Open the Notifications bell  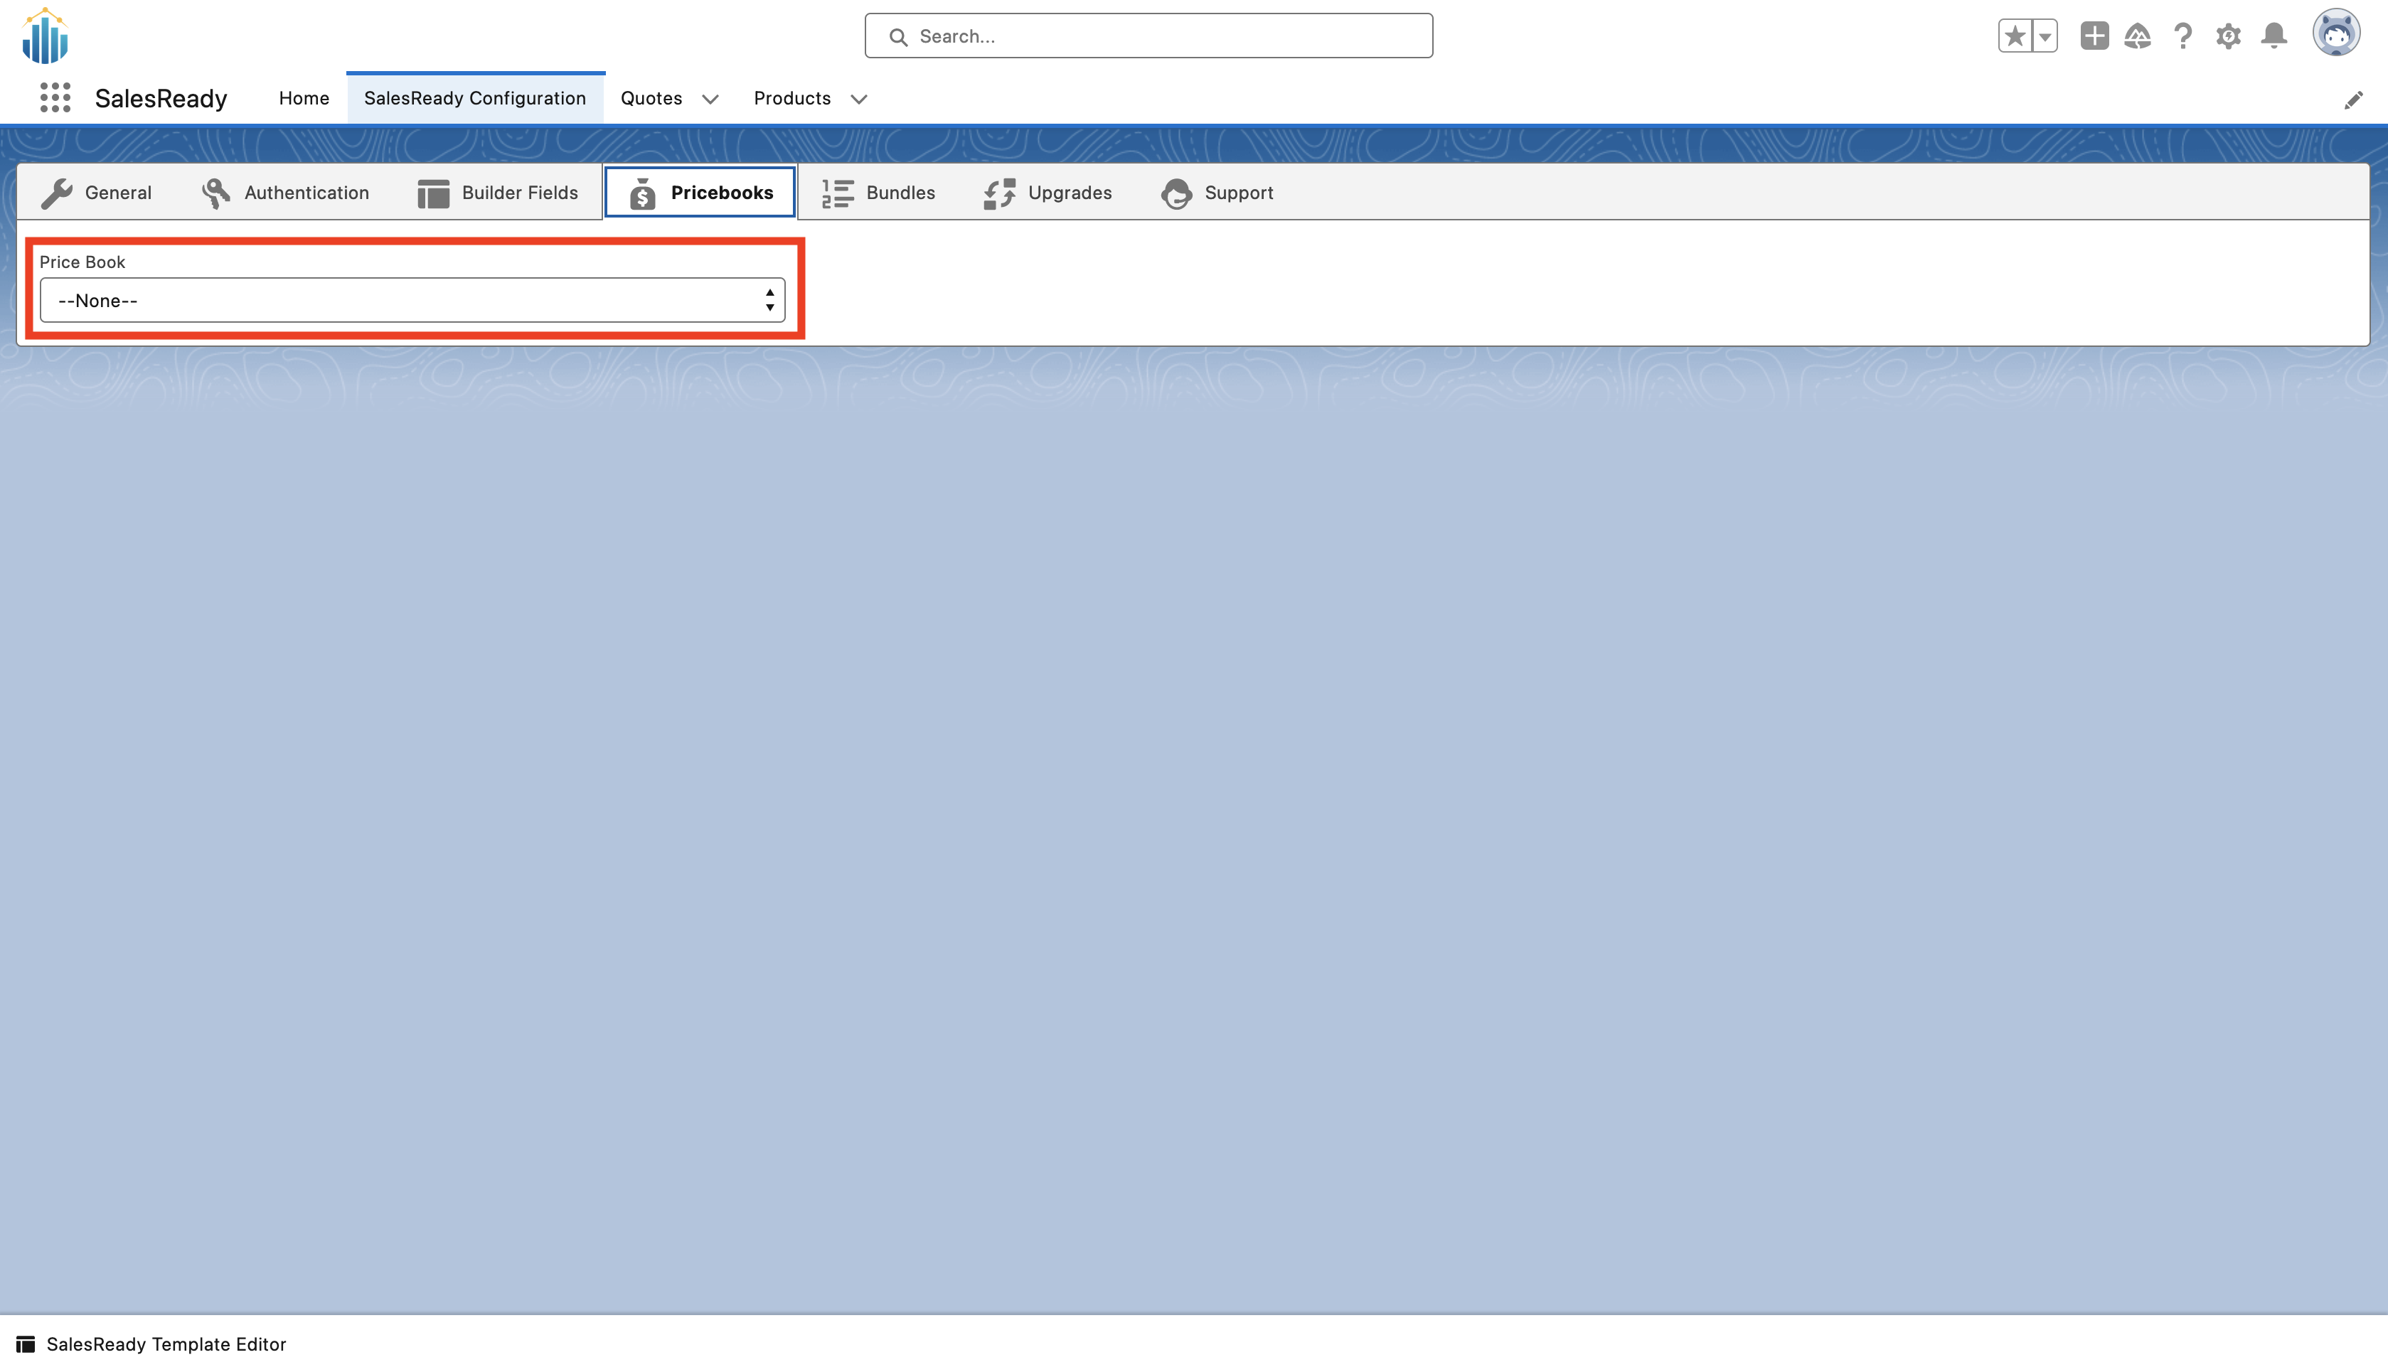[2274, 36]
